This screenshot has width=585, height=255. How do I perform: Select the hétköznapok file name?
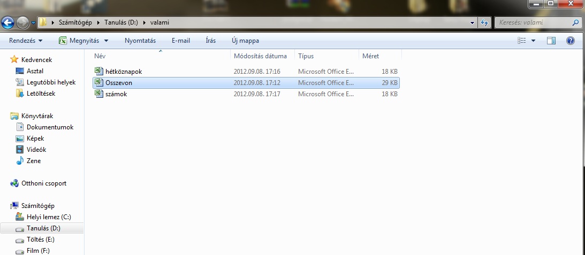[124, 72]
